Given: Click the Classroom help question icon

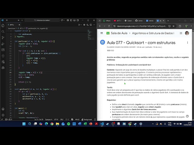Looking at the screenshot, I should point(187,116).
